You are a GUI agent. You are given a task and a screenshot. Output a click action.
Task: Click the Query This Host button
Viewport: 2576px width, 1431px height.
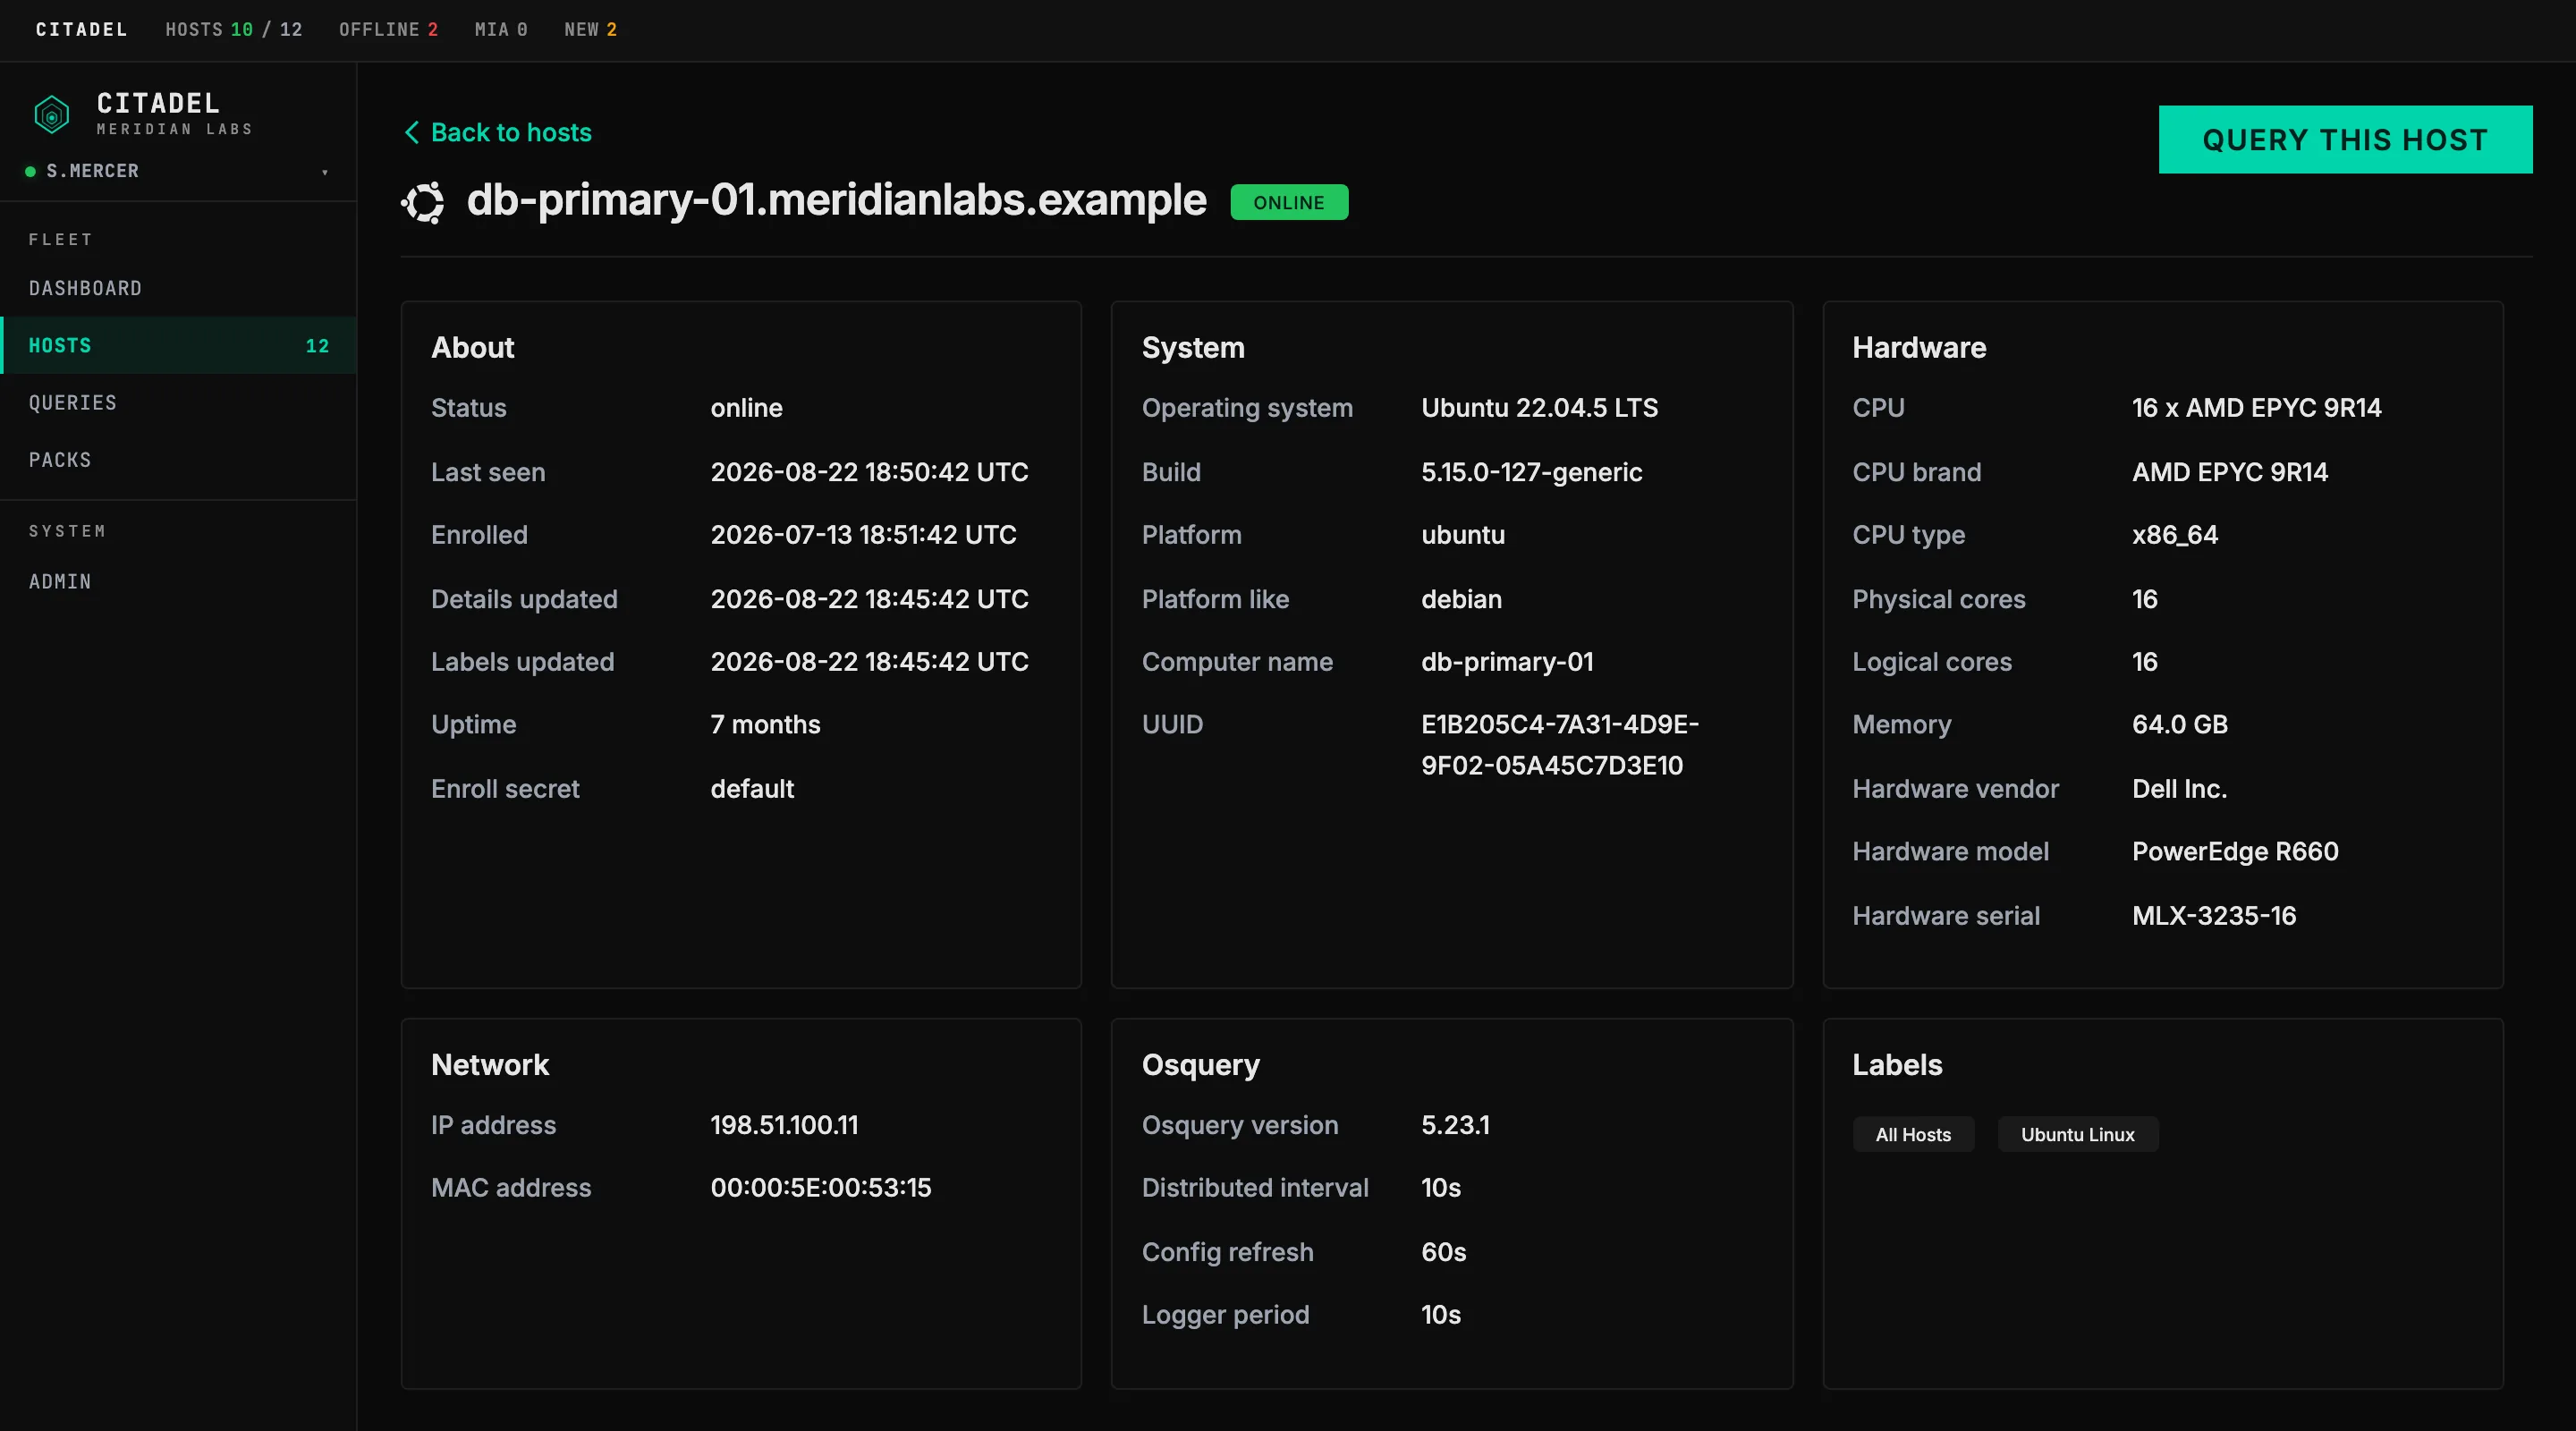tap(2345, 139)
